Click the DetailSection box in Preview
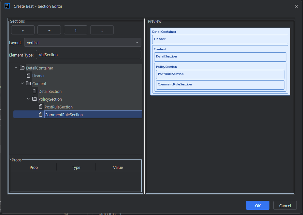 click(220, 57)
